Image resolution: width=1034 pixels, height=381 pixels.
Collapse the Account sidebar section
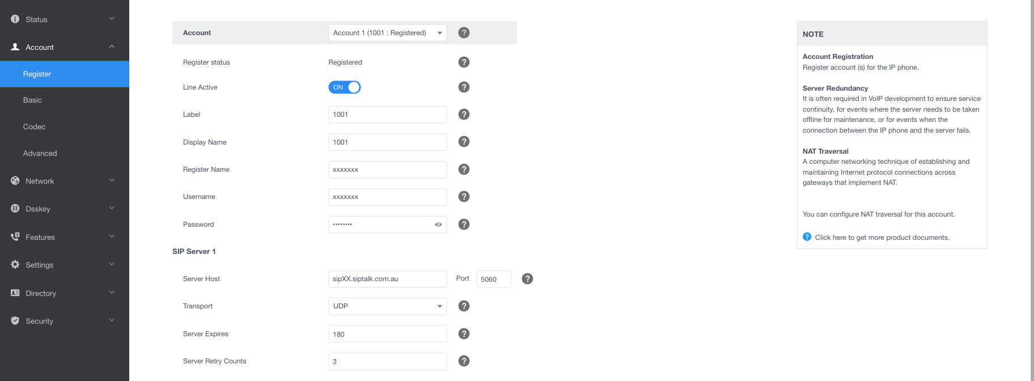tap(65, 47)
